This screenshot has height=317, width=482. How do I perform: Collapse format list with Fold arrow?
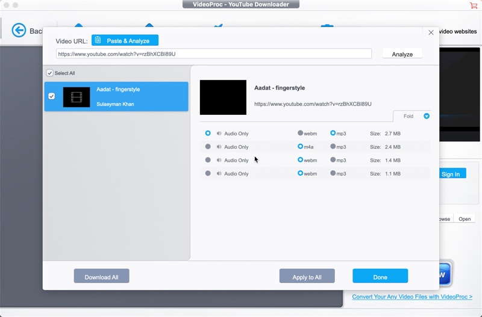click(427, 116)
